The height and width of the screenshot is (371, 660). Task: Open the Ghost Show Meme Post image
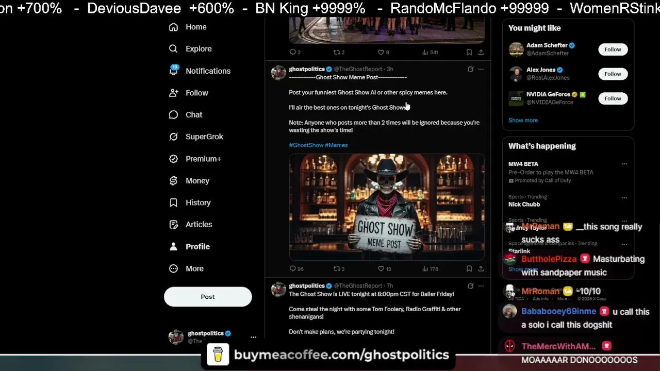coord(387,207)
